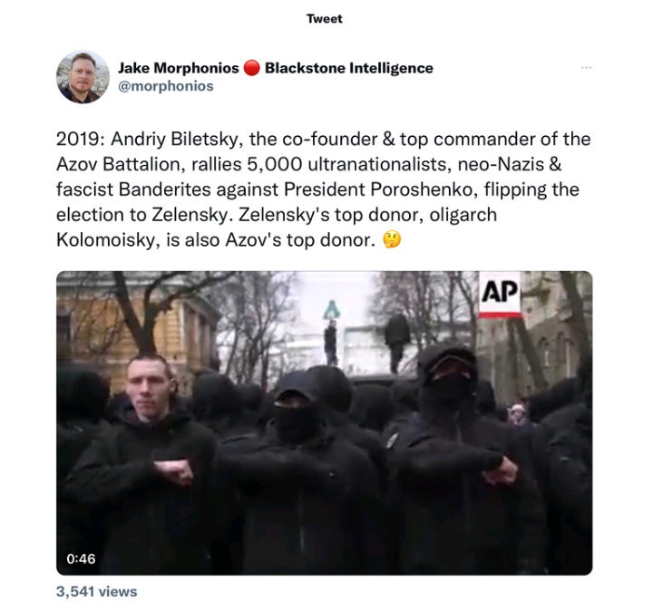Open Jake Morphonios display name link
The width and height of the screenshot is (653, 611).
[179, 68]
